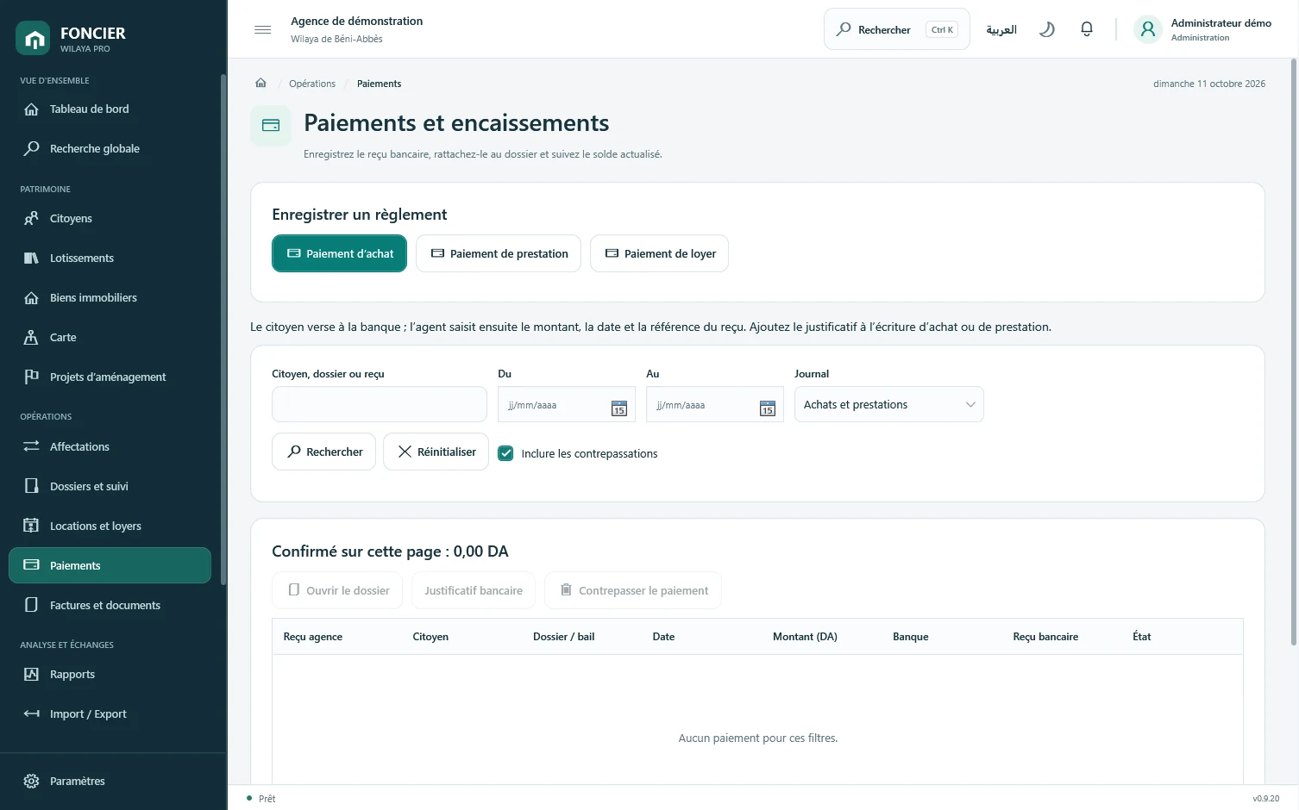Switch language to العربية

click(1001, 30)
